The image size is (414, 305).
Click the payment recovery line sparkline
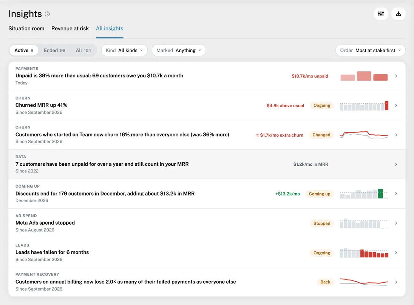[x=364, y=282]
